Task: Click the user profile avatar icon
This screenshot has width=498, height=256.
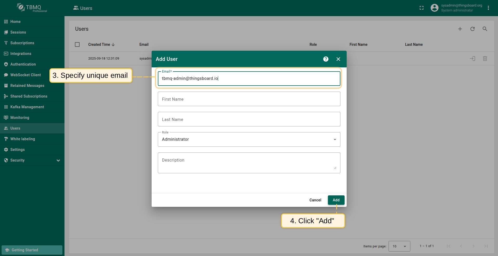Action: click(434, 8)
